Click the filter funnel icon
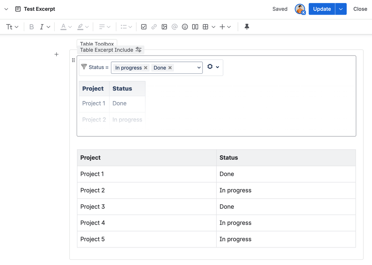 pyautogui.click(x=84, y=67)
